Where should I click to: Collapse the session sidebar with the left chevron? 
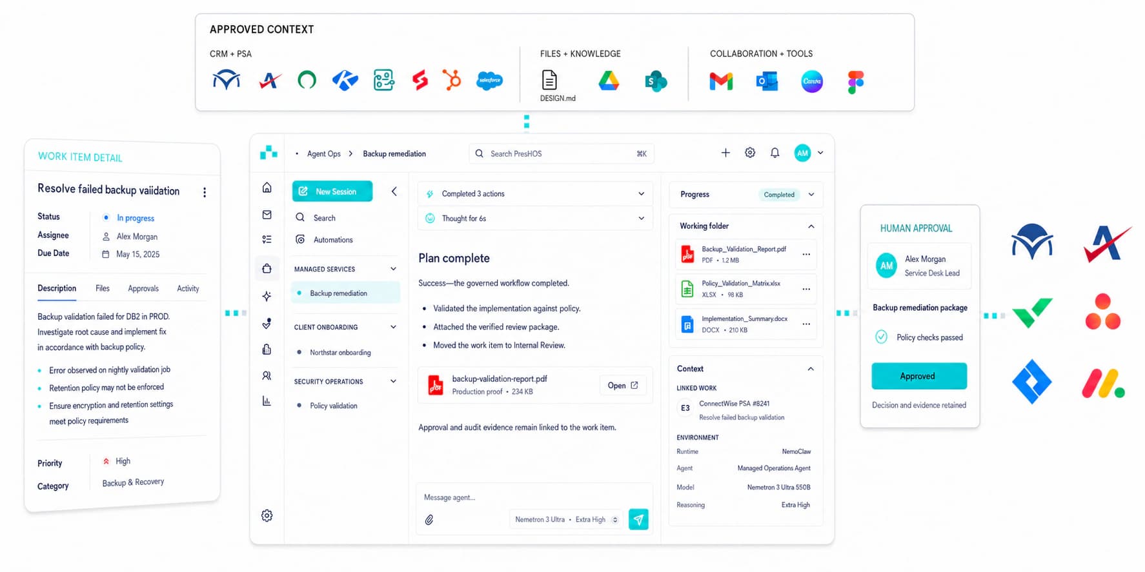coord(394,192)
